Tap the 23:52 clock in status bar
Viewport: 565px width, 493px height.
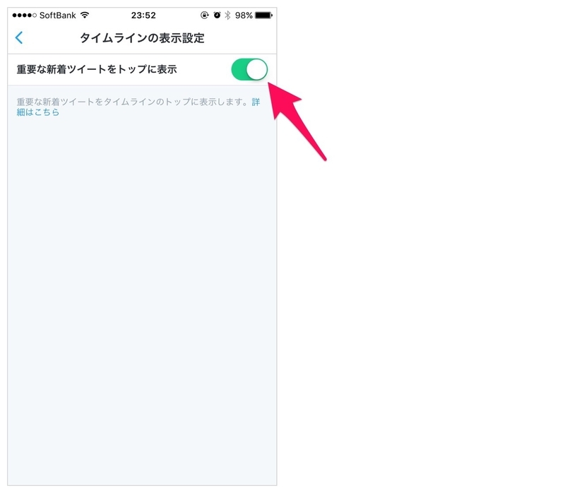tap(143, 16)
